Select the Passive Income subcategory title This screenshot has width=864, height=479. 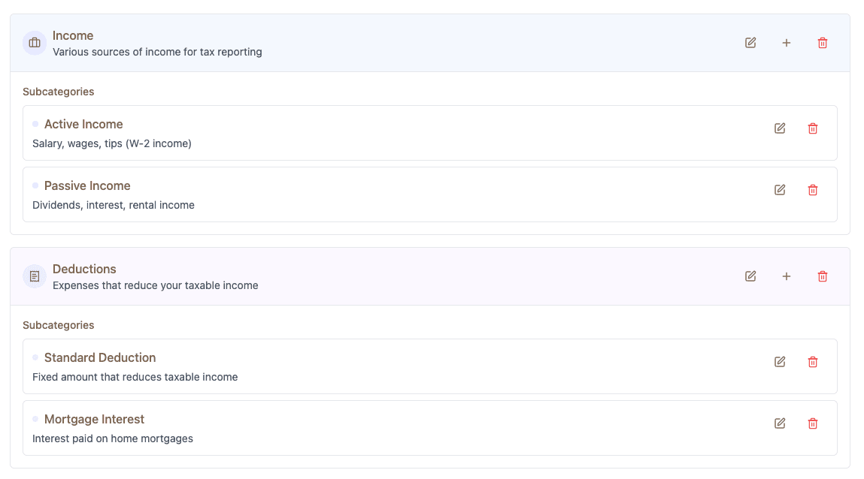pyautogui.click(x=87, y=185)
